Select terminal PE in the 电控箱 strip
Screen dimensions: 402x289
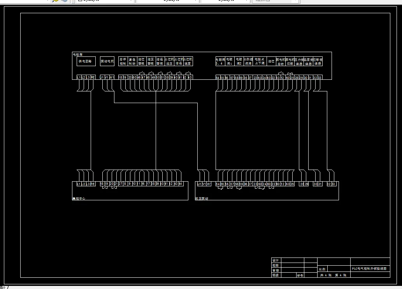pos(93,77)
